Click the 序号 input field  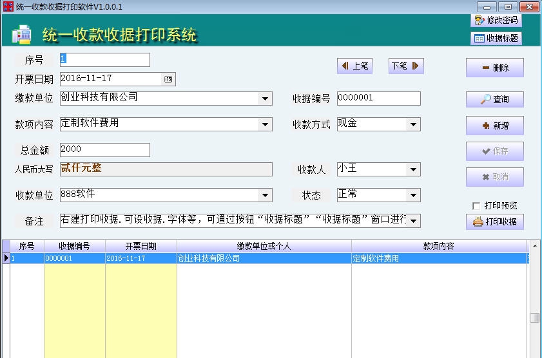[x=105, y=60]
